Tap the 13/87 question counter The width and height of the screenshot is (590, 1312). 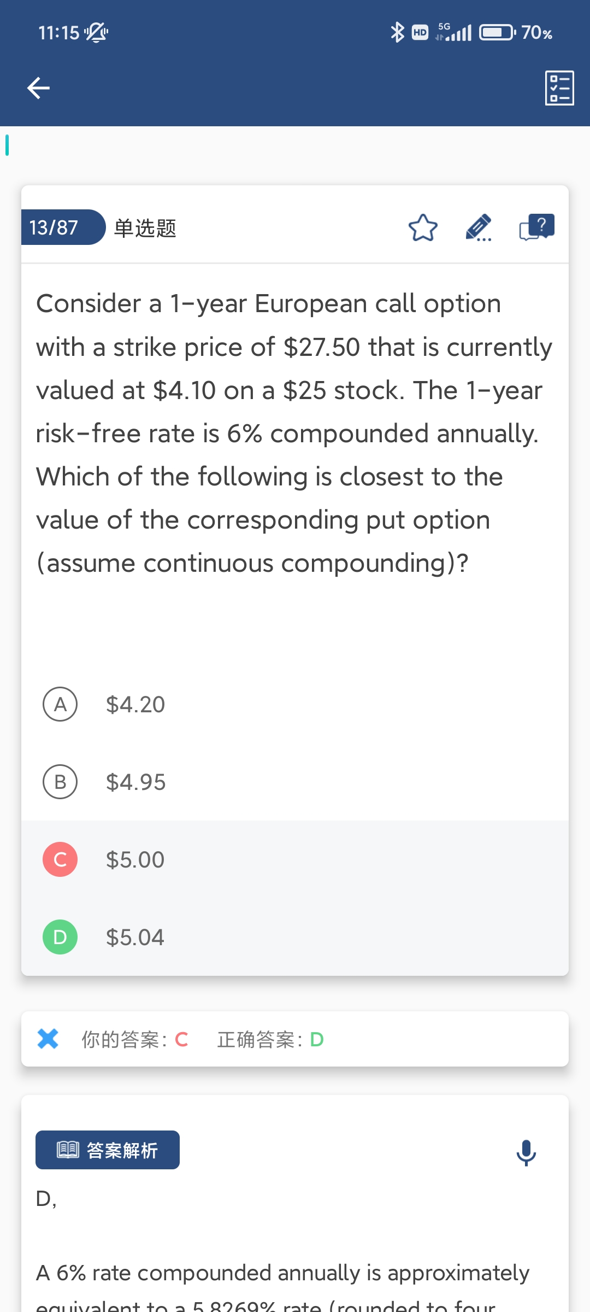tap(55, 227)
